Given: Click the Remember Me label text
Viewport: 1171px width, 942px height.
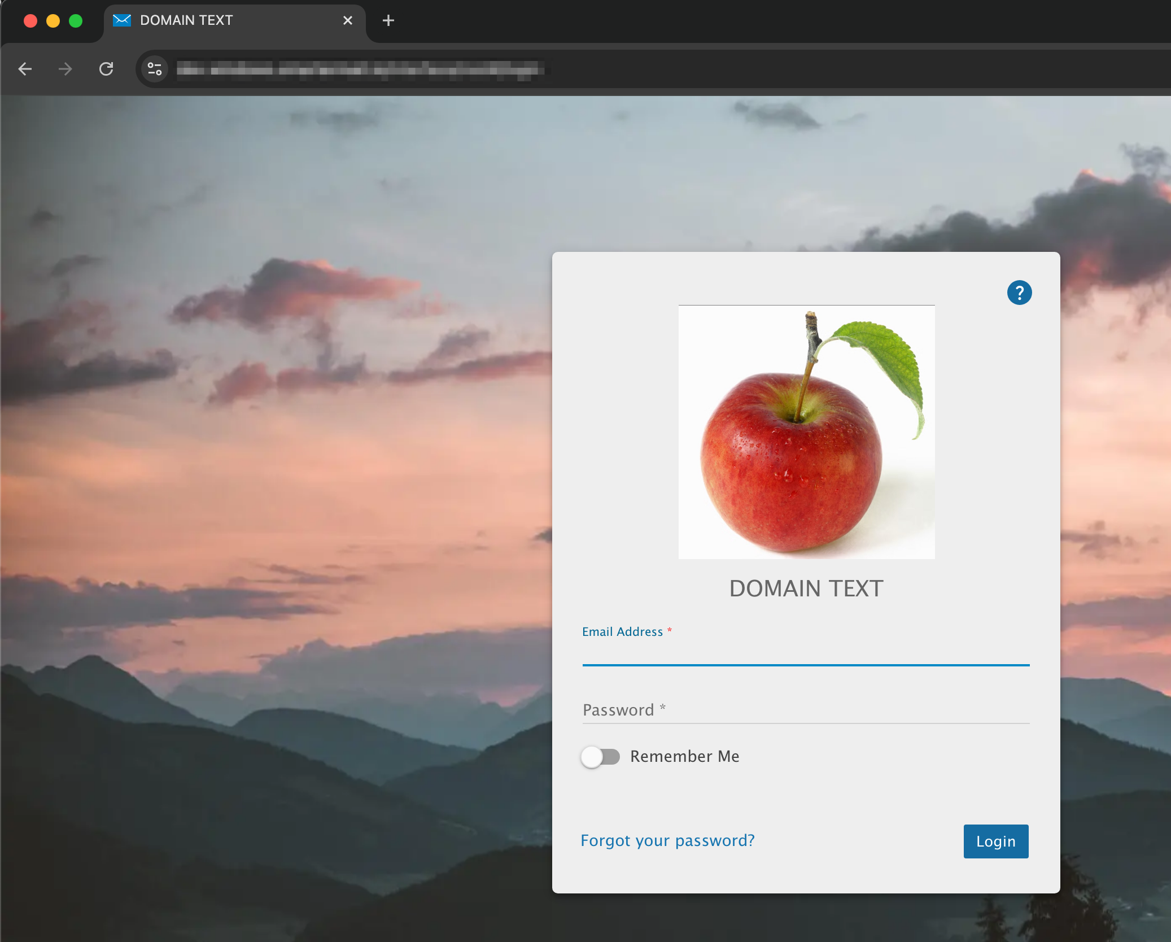Looking at the screenshot, I should click(x=684, y=756).
